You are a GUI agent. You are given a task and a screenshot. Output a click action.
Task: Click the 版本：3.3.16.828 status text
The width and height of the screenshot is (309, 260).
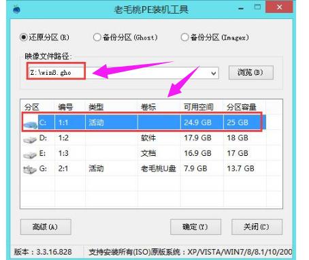[x=43, y=252]
